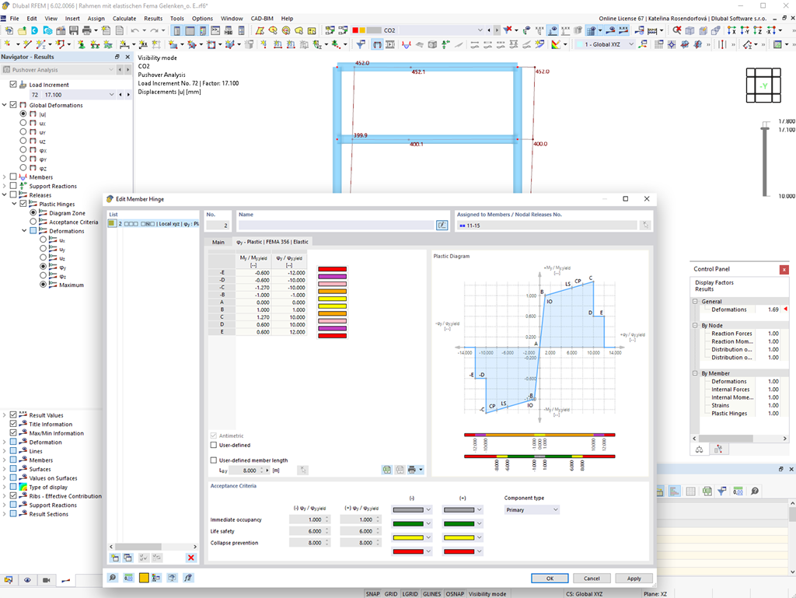Click the printer icon above the Acceptance Criteria section

(x=411, y=470)
